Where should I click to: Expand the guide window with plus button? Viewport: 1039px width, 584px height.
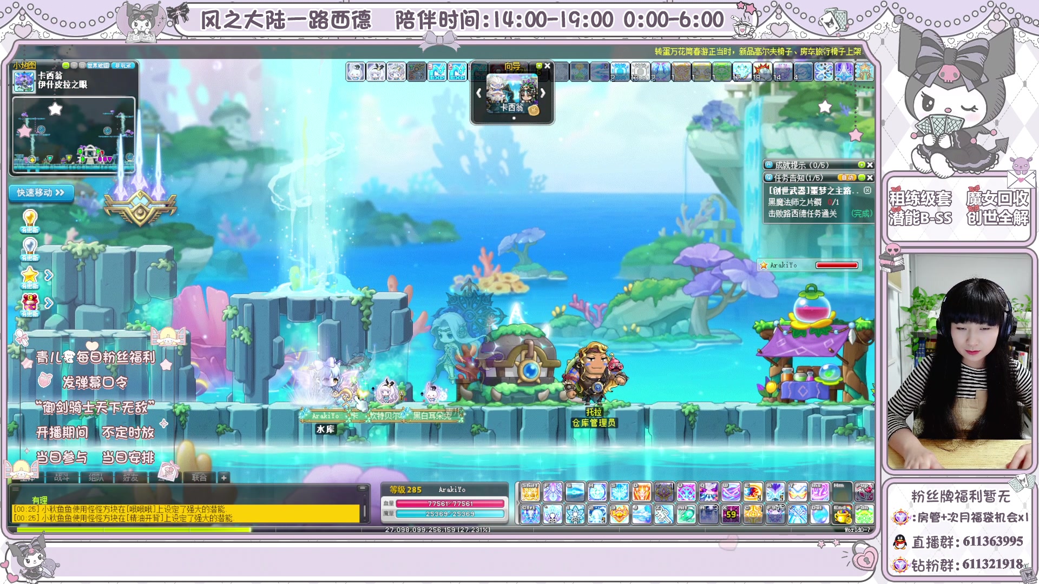click(539, 65)
